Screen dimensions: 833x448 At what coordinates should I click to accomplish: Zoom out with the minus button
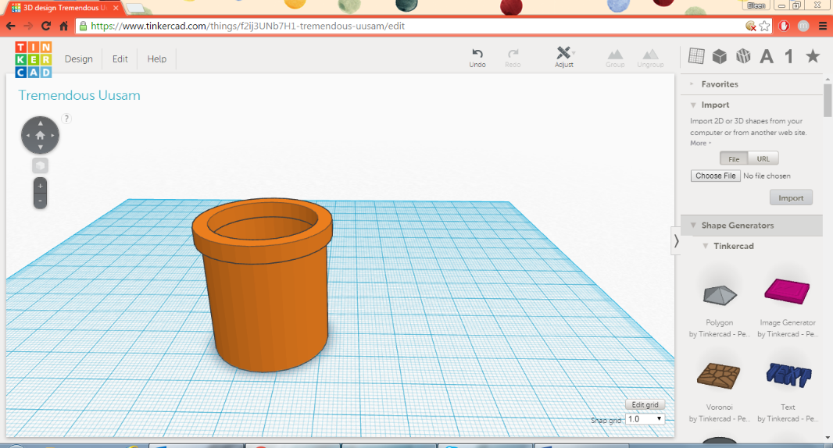tap(40, 201)
